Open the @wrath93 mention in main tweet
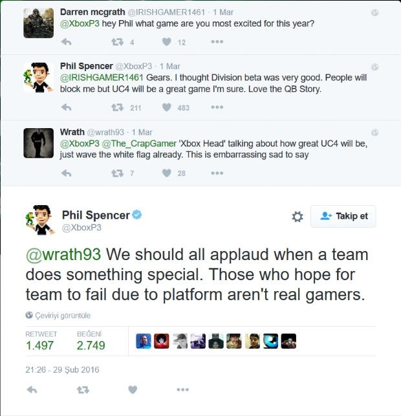The image size is (401, 416). coord(63,255)
